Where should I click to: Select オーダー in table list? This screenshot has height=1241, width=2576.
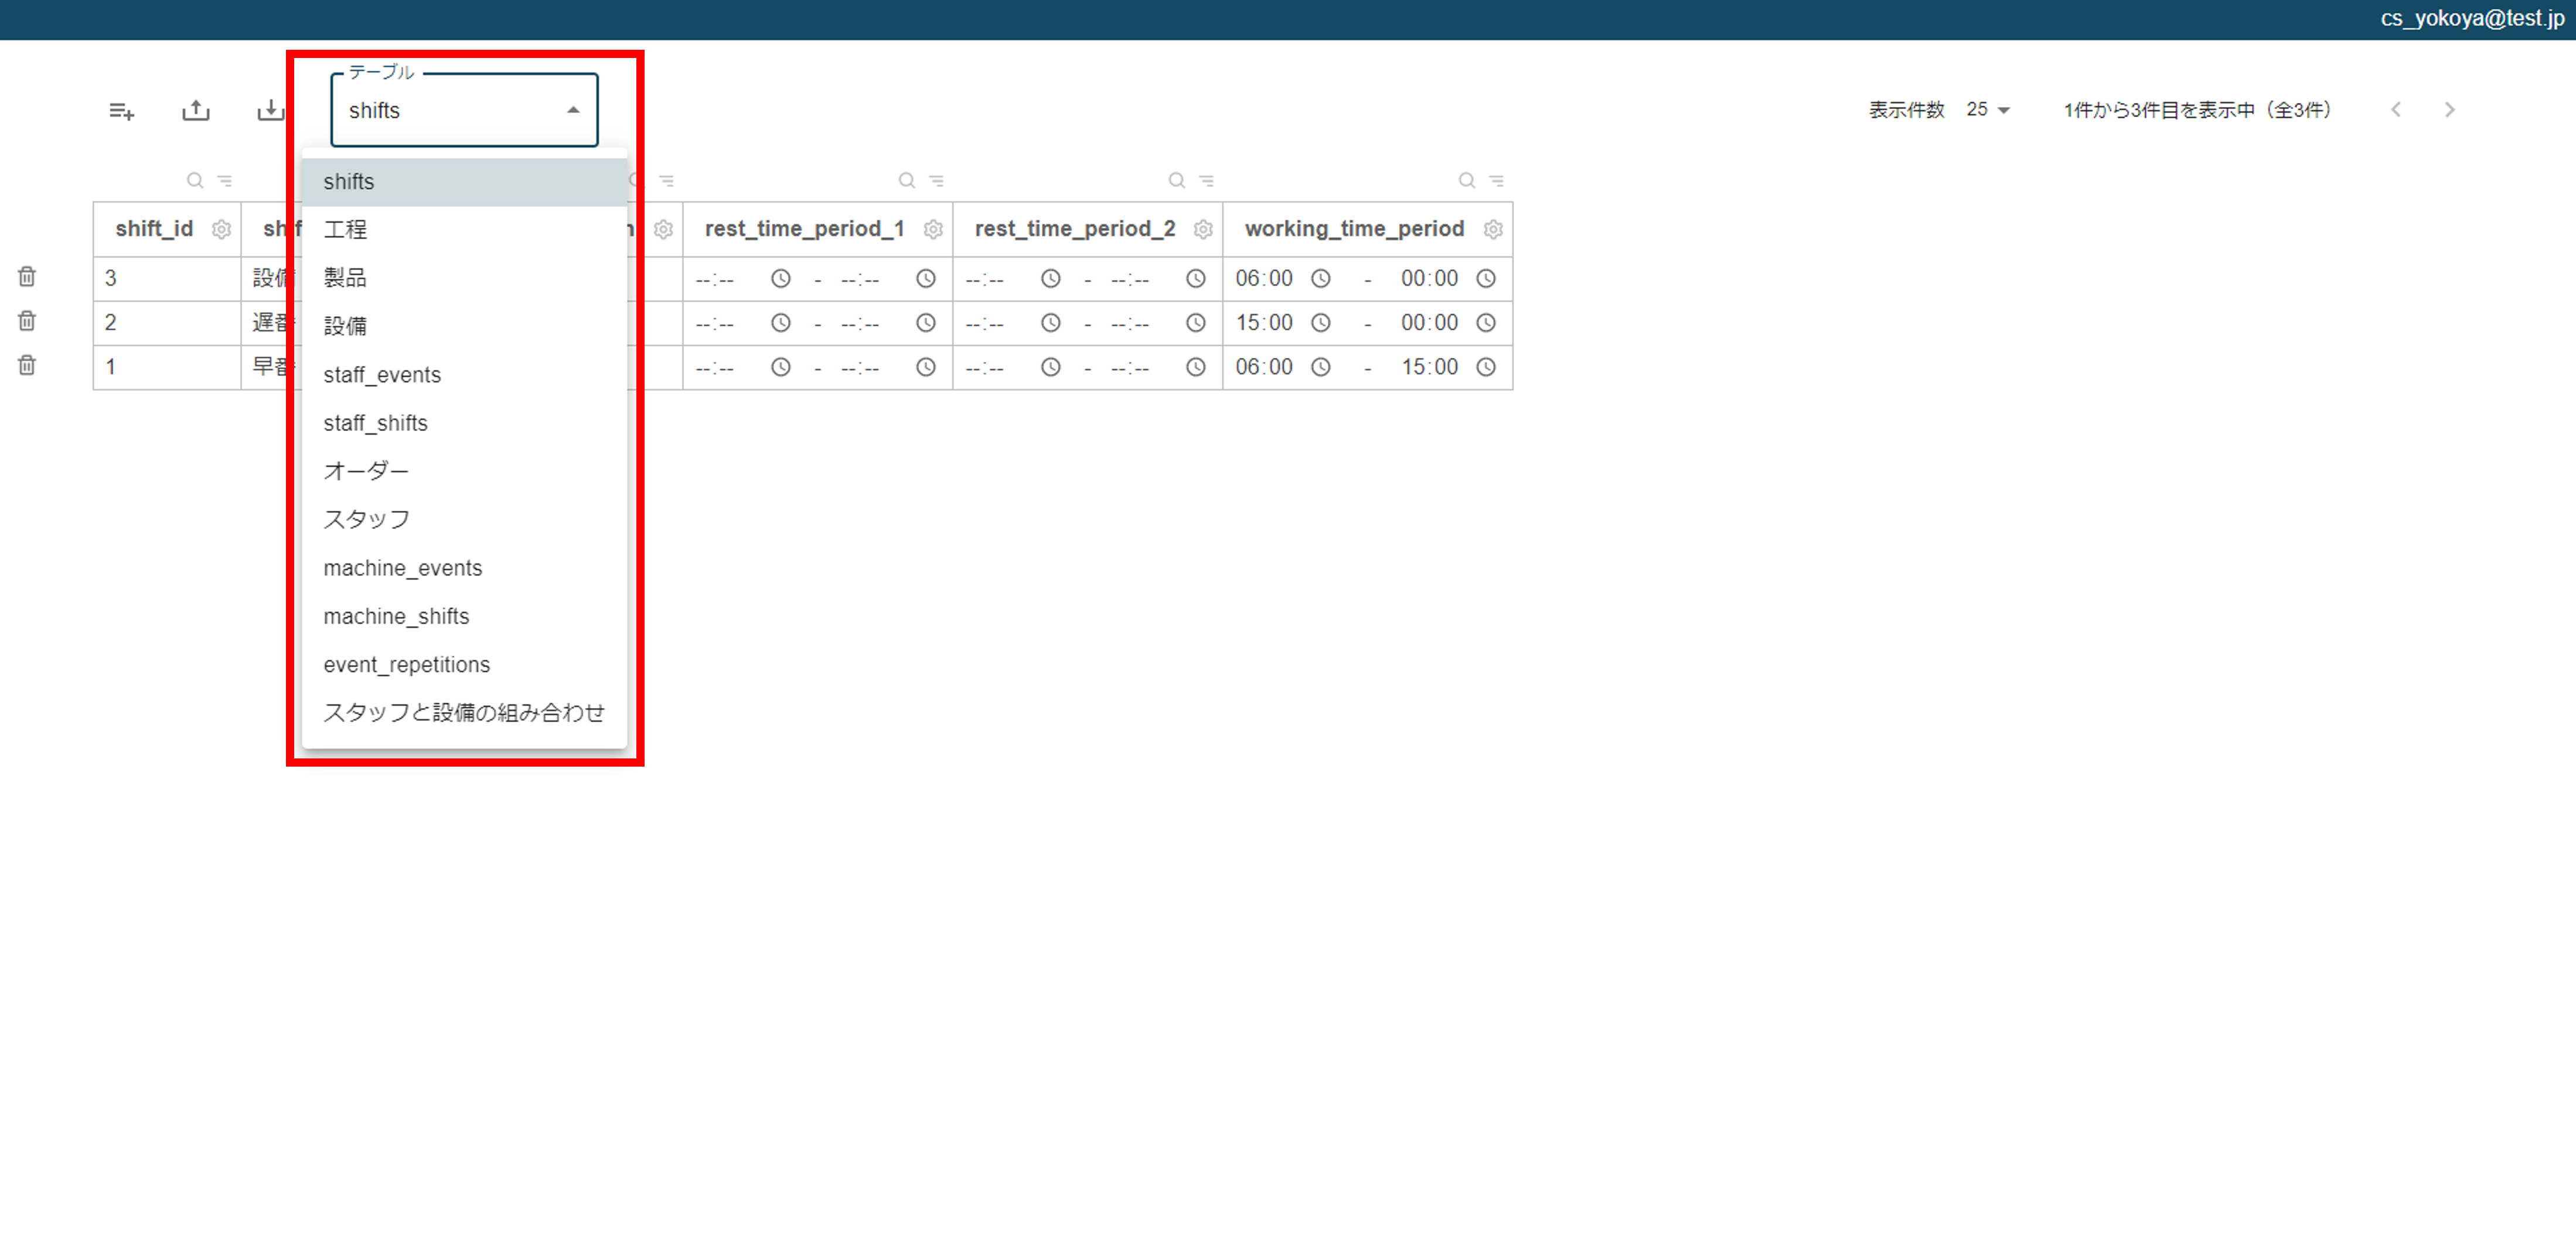tap(464, 471)
